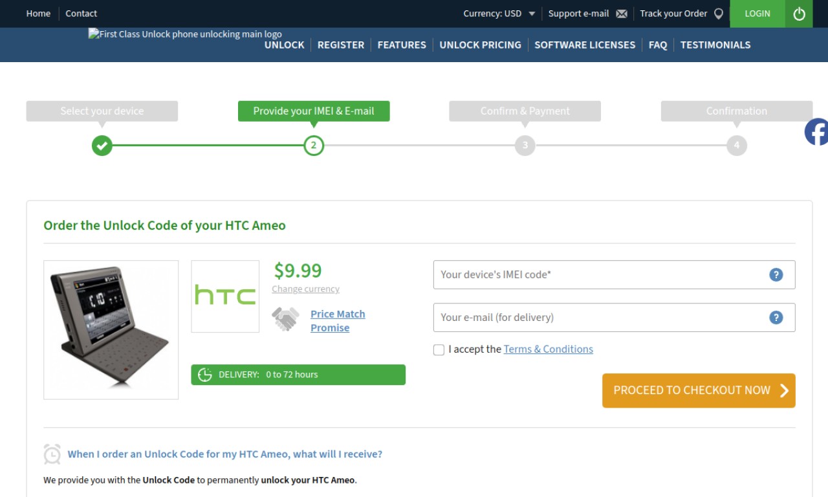Open the FAQ menu item
This screenshot has width=828, height=497.
pyautogui.click(x=658, y=45)
